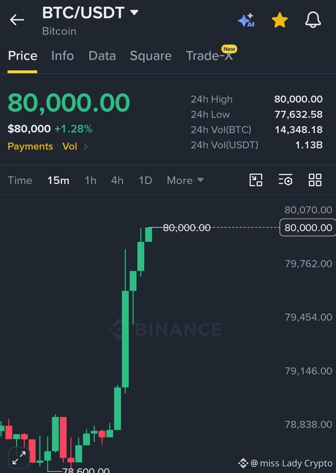Select the 1D timeframe

click(145, 180)
